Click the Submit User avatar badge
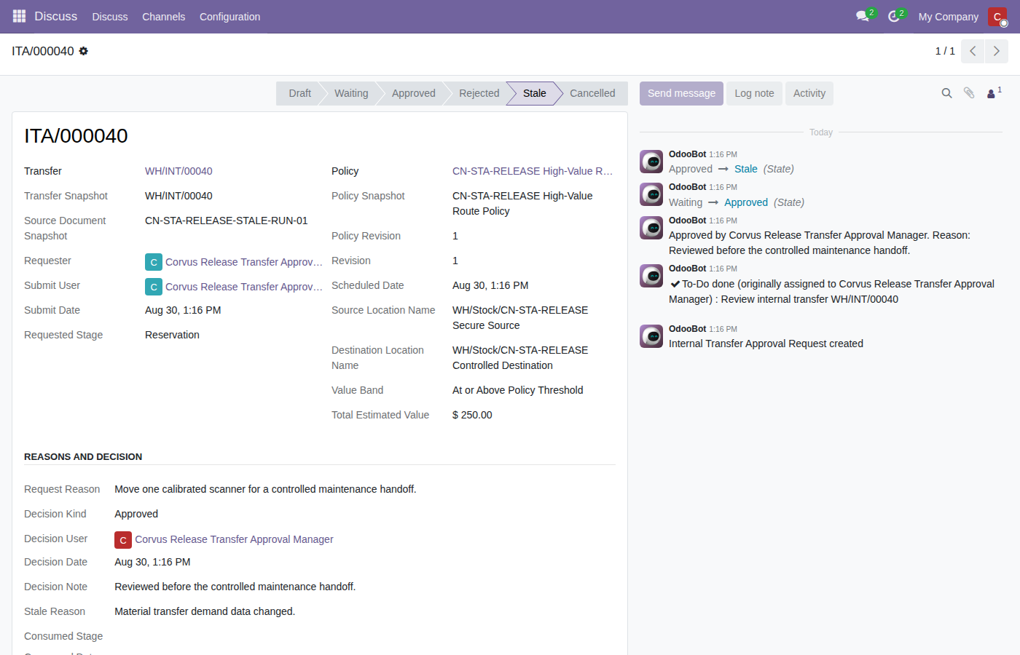 coord(154,287)
